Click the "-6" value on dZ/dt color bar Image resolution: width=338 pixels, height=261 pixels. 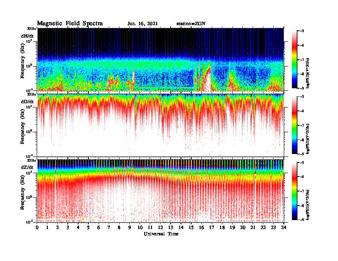(302, 177)
